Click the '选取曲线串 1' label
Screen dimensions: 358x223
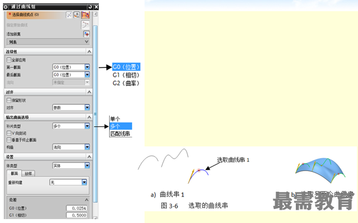233,160
